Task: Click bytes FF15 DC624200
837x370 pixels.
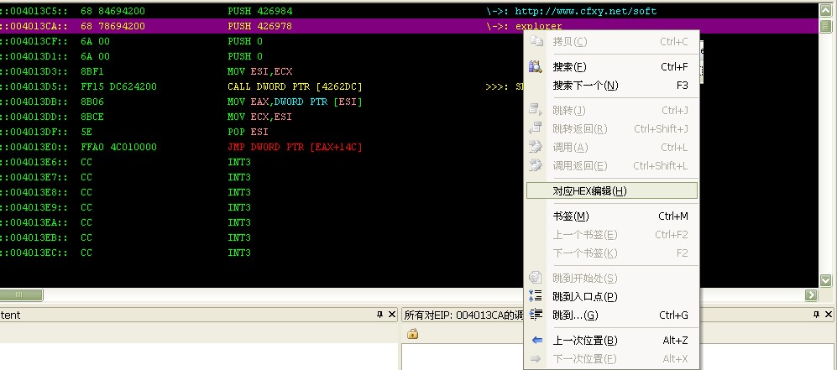Action: tap(118, 86)
